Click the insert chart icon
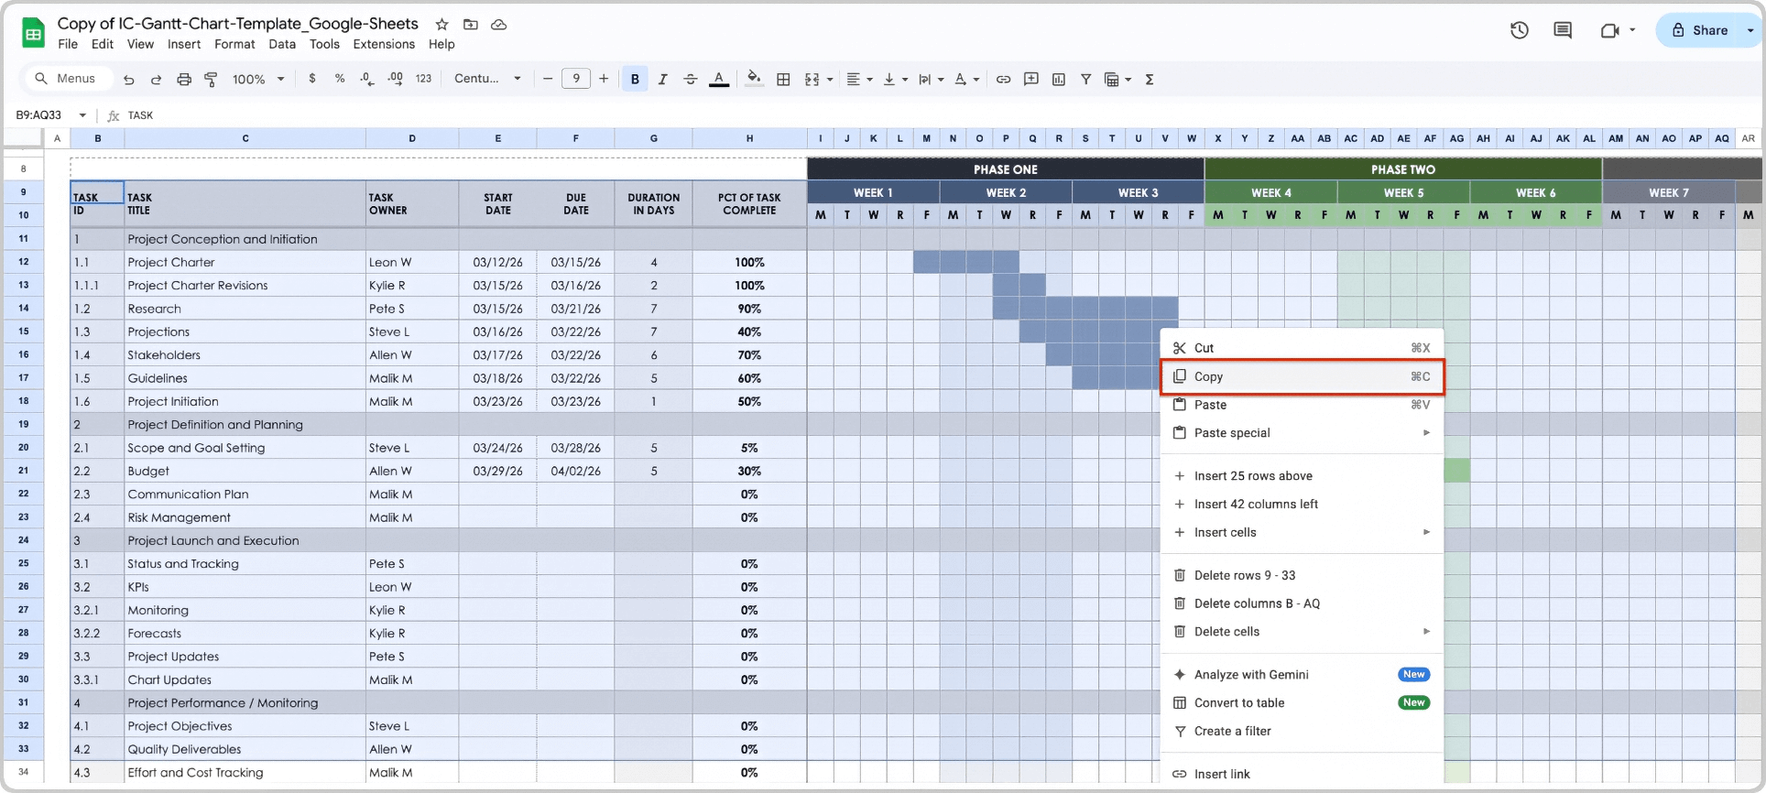The image size is (1766, 793). tap(1059, 80)
